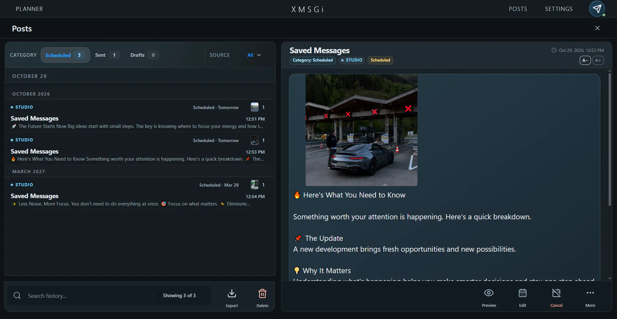The width and height of the screenshot is (617, 319).
Task: Click the Showing 3 of 3 label
Action: 179,296
